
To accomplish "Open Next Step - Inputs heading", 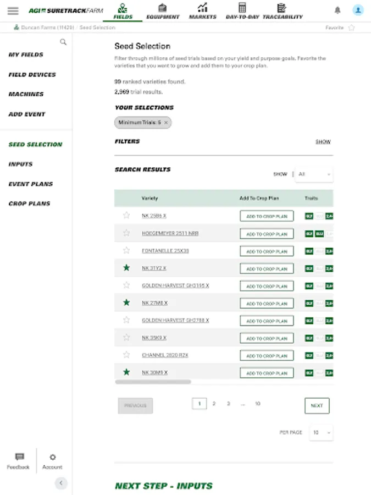I will pyautogui.click(x=164, y=486).
